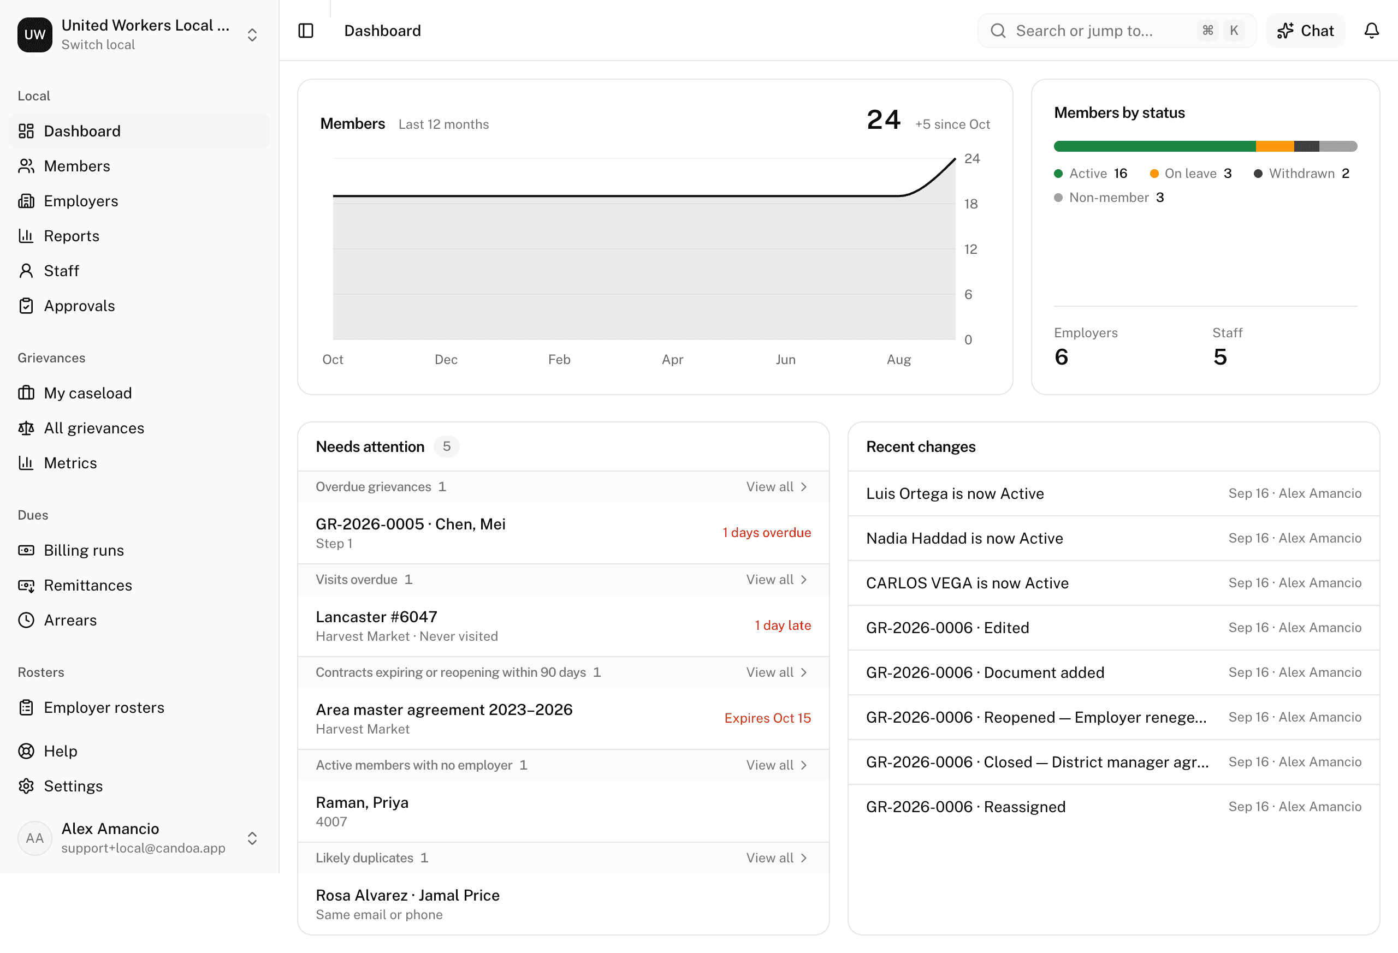Click "GR-2026-0006 · Document added" entry
The height and width of the screenshot is (953, 1398).
point(1113,672)
